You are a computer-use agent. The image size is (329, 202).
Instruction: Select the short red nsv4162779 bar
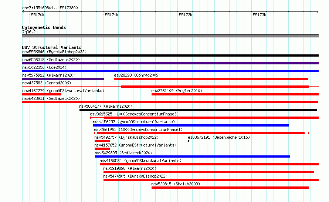(x=41, y=94)
